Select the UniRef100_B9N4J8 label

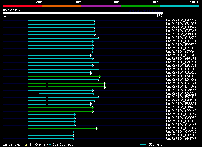point(181,107)
